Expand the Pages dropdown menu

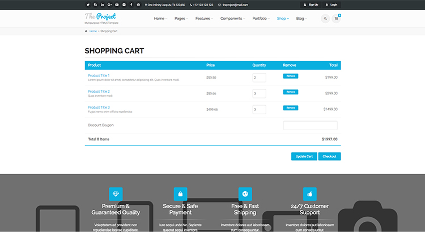[181, 19]
